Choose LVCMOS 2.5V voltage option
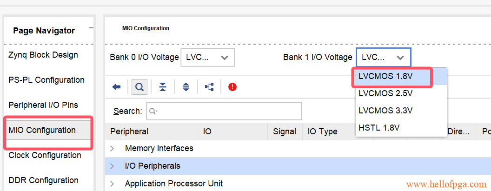The image size is (491, 191). click(385, 93)
